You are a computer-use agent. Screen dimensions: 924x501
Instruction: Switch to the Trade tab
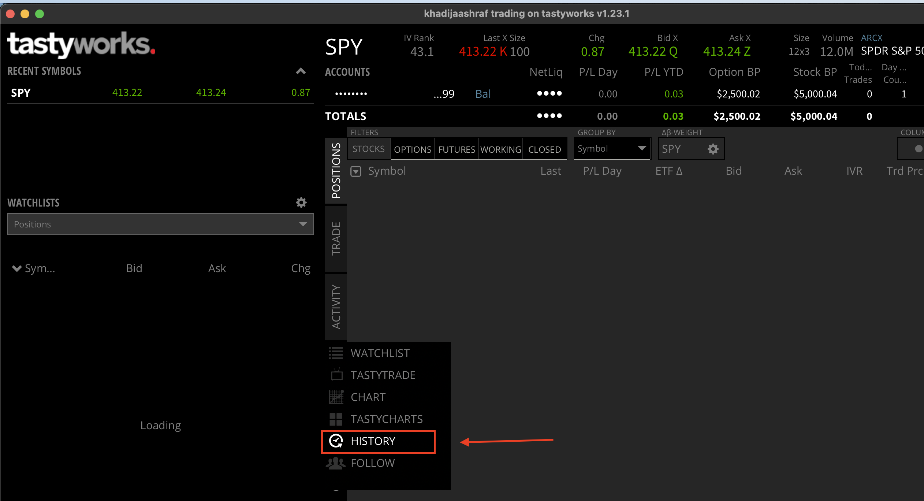[336, 239]
